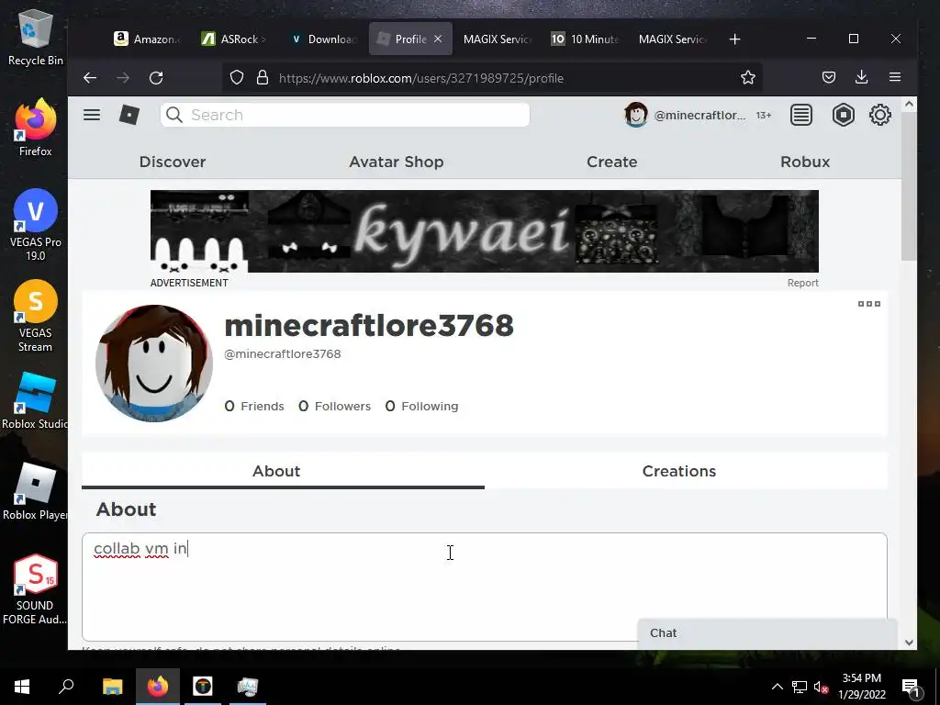Click the kywaei advertisement banner
940x705 pixels.
coord(485,231)
